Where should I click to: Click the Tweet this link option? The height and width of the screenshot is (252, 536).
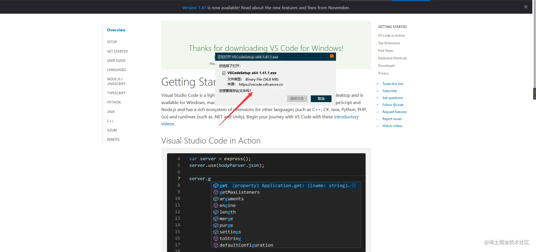[x=393, y=84]
